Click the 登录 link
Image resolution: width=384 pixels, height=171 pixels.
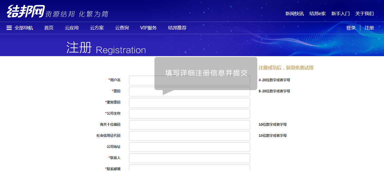pos(351,28)
